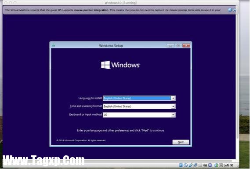Click the Windows Setup title bar icon
Viewport: 250px width, 169px height.
(x=54, y=45)
